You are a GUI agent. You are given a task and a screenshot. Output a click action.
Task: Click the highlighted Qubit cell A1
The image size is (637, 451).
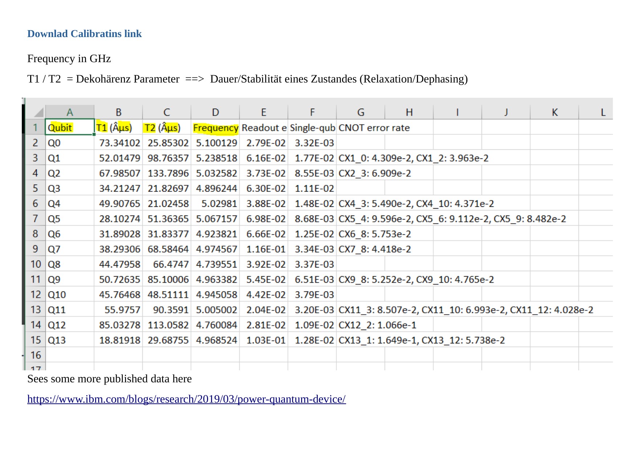click(69, 128)
